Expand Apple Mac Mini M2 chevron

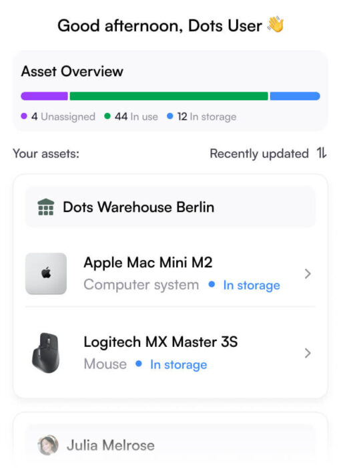click(x=308, y=273)
